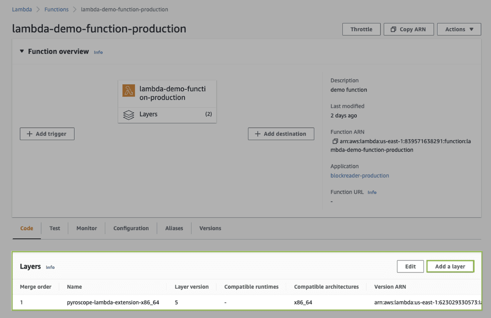Go to the Aliases tab

[x=174, y=228]
